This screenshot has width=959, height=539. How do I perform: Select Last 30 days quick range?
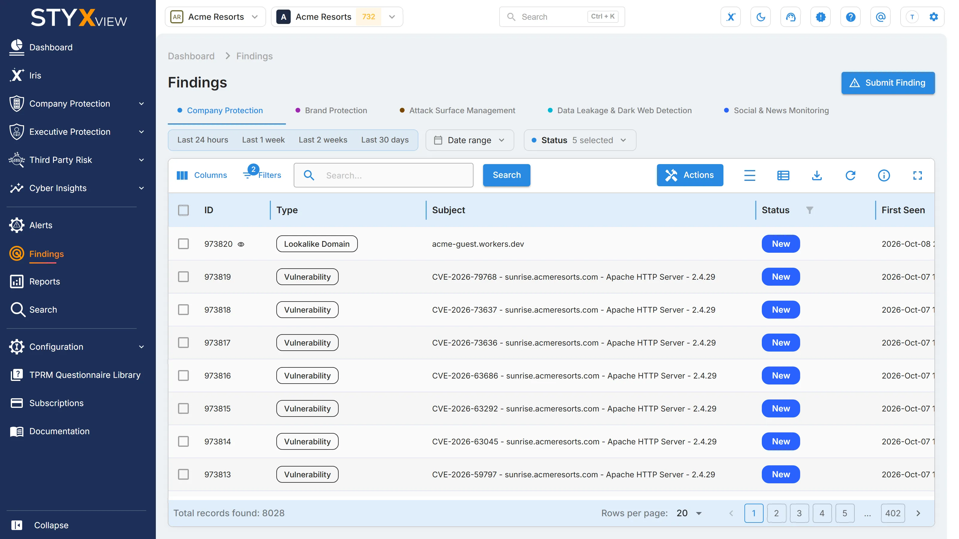click(x=384, y=140)
